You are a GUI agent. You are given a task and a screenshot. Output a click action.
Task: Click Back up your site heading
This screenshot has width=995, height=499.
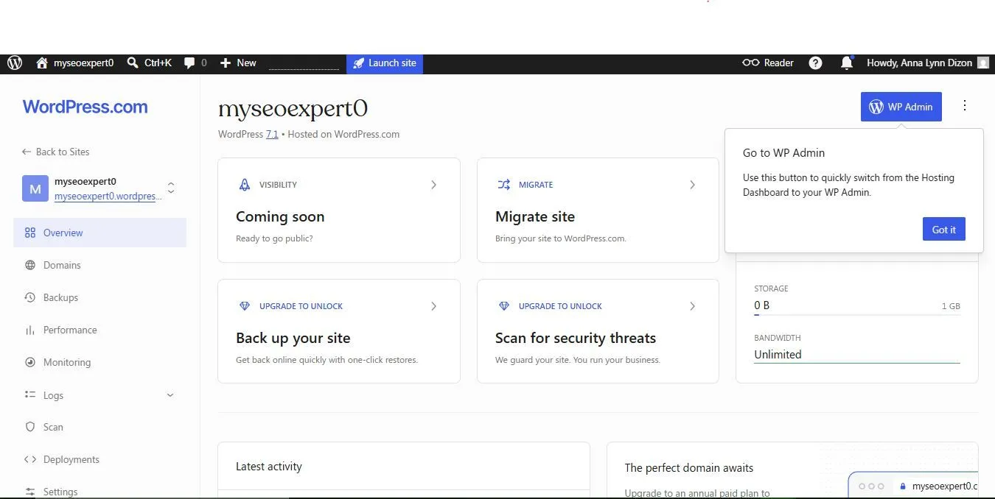[293, 338]
